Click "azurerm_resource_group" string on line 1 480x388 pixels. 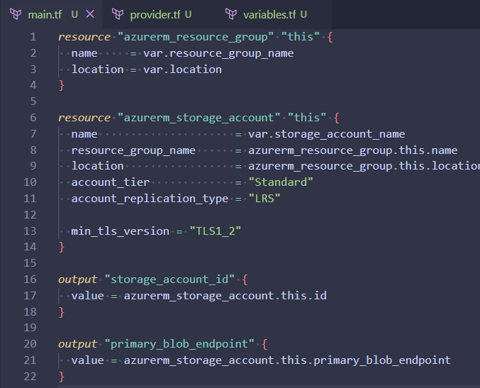pyautogui.click(x=195, y=37)
